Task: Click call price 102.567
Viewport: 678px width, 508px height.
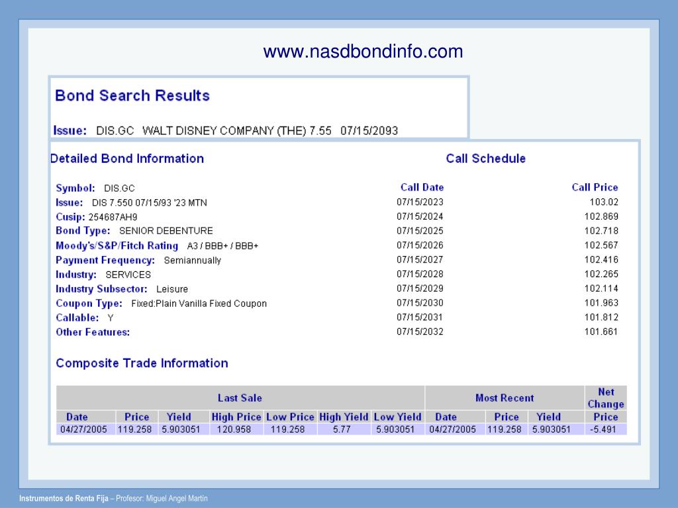Action: click(x=601, y=245)
